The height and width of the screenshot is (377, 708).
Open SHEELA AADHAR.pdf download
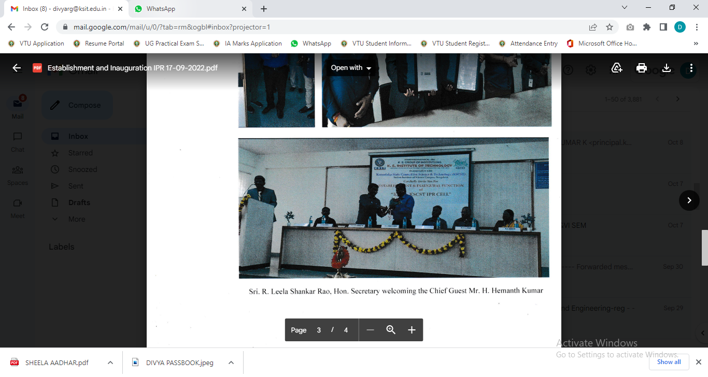tap(56, 363)
